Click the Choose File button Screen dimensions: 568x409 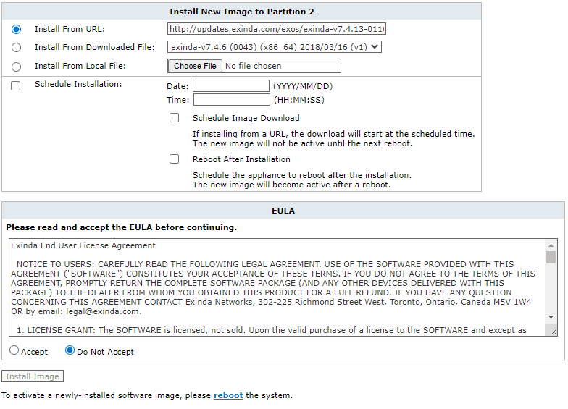click(x=195, y=66)
